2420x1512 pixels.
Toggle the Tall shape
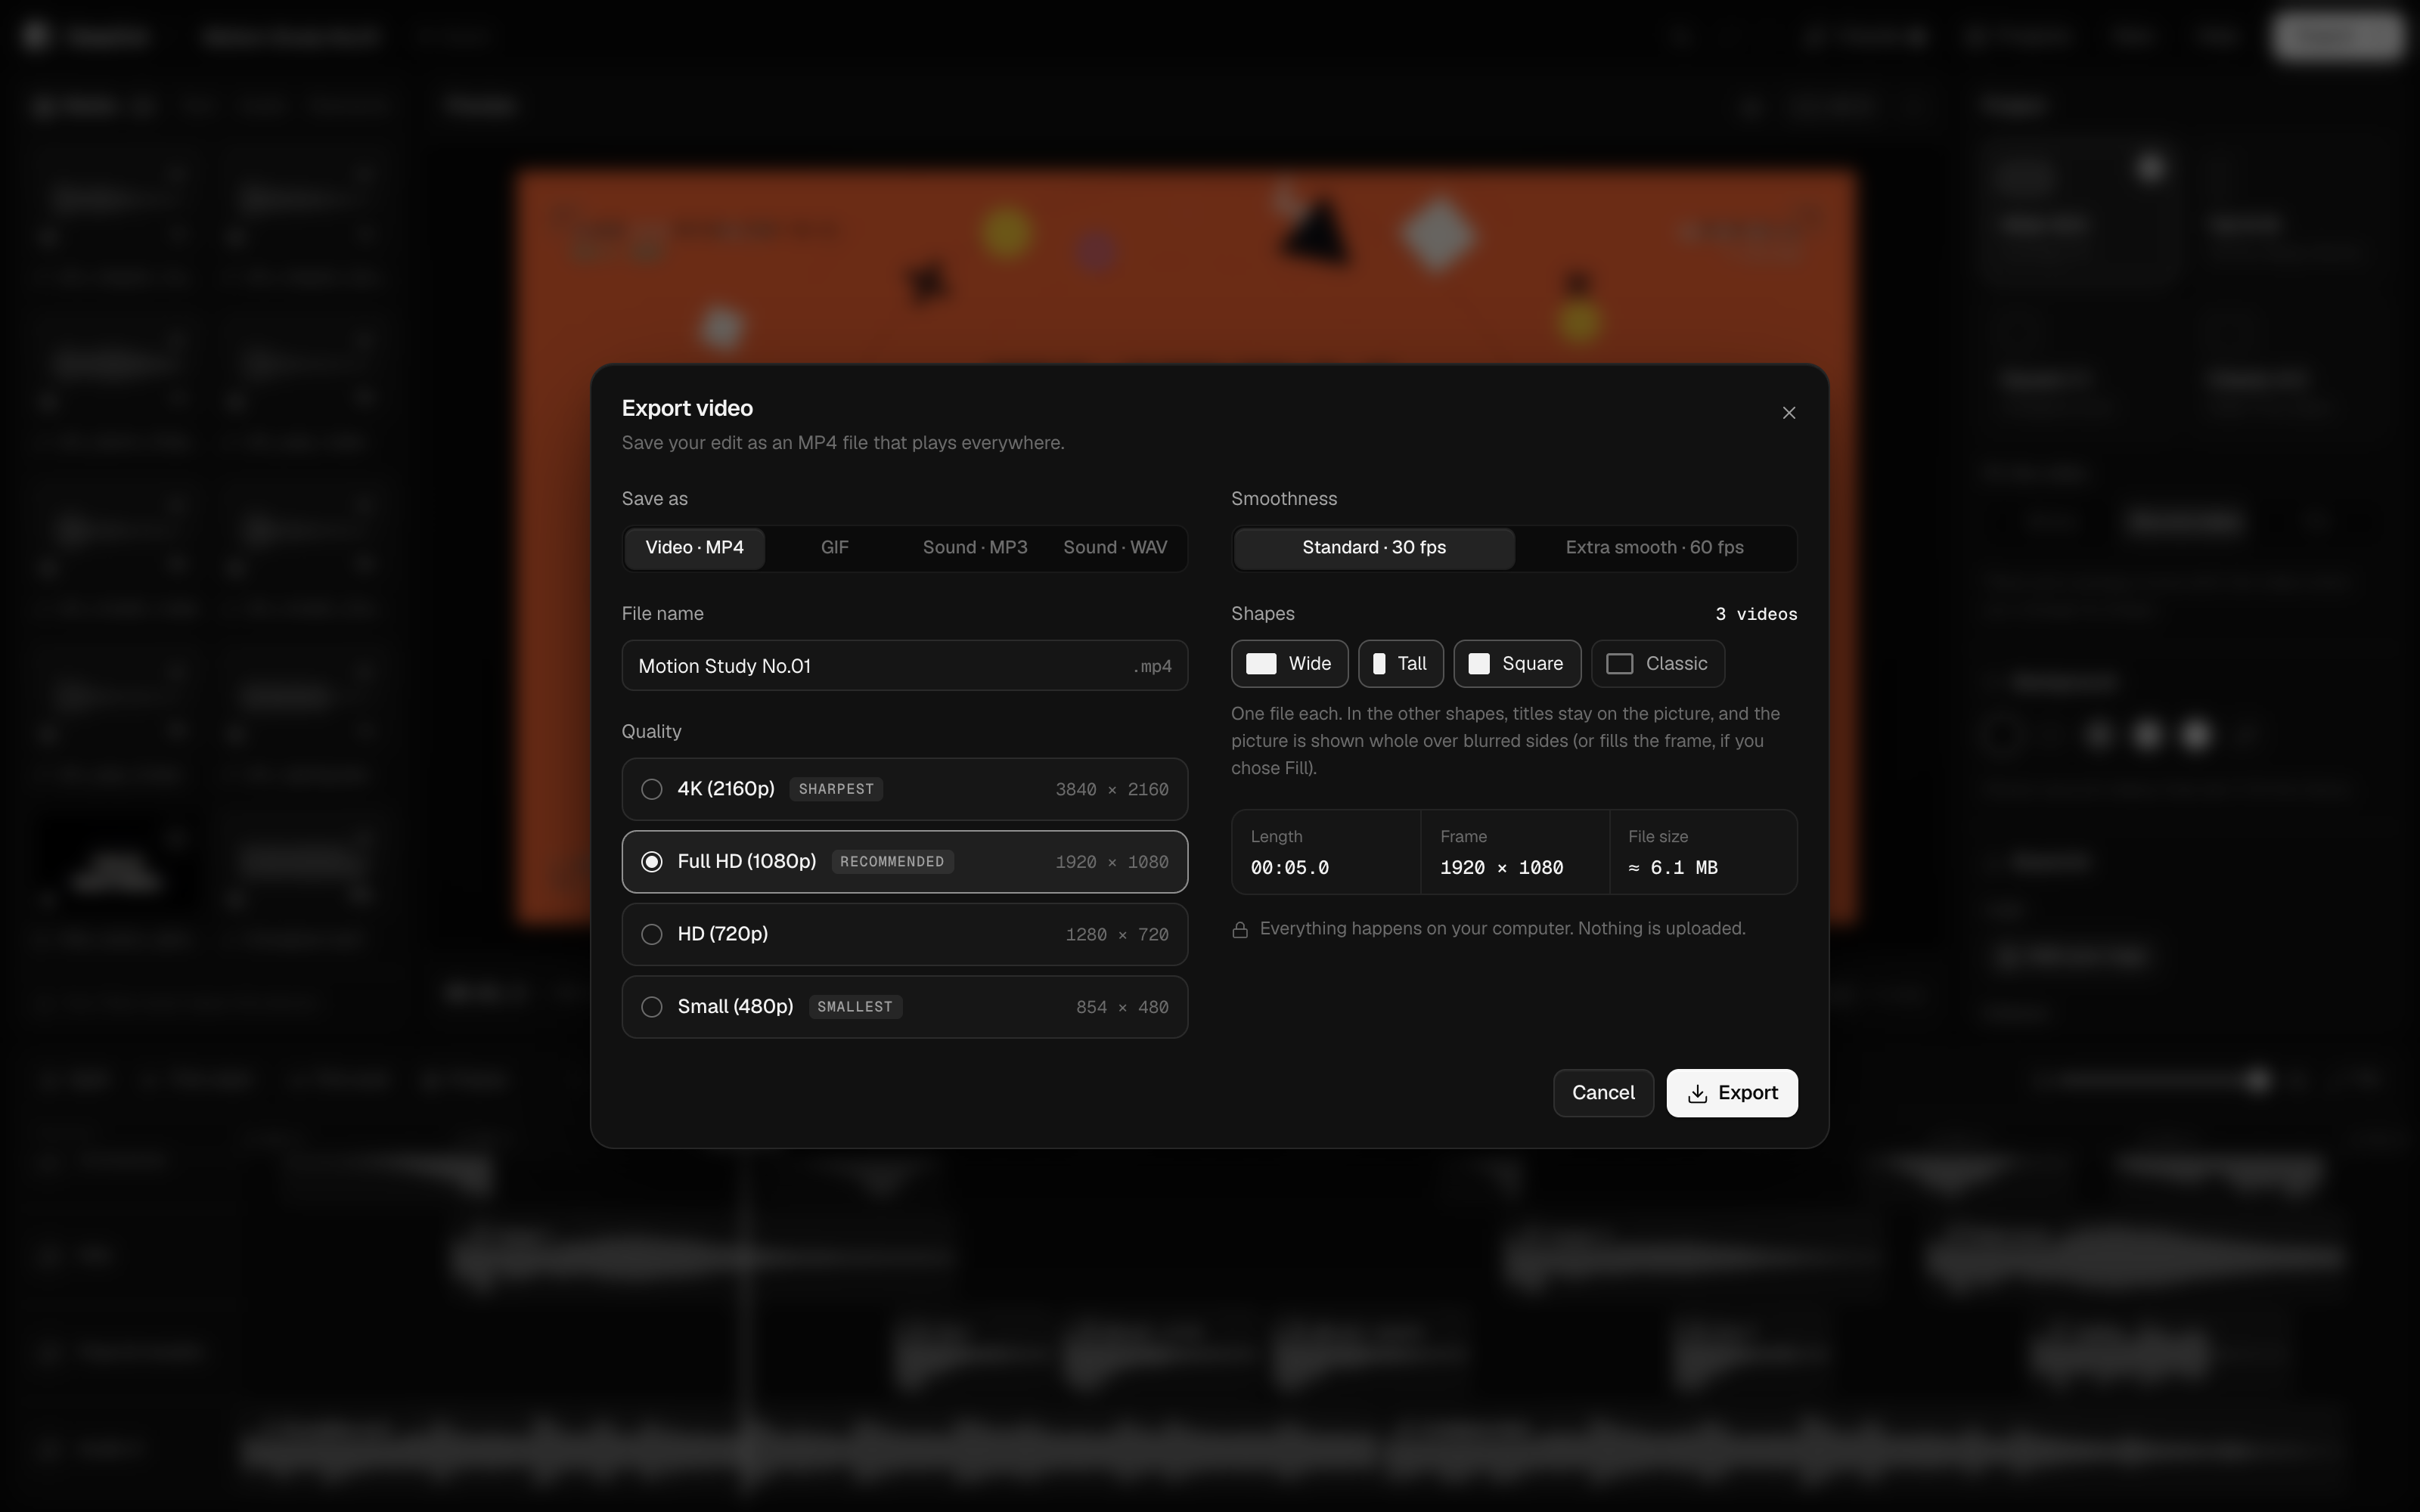point(1400,664)
